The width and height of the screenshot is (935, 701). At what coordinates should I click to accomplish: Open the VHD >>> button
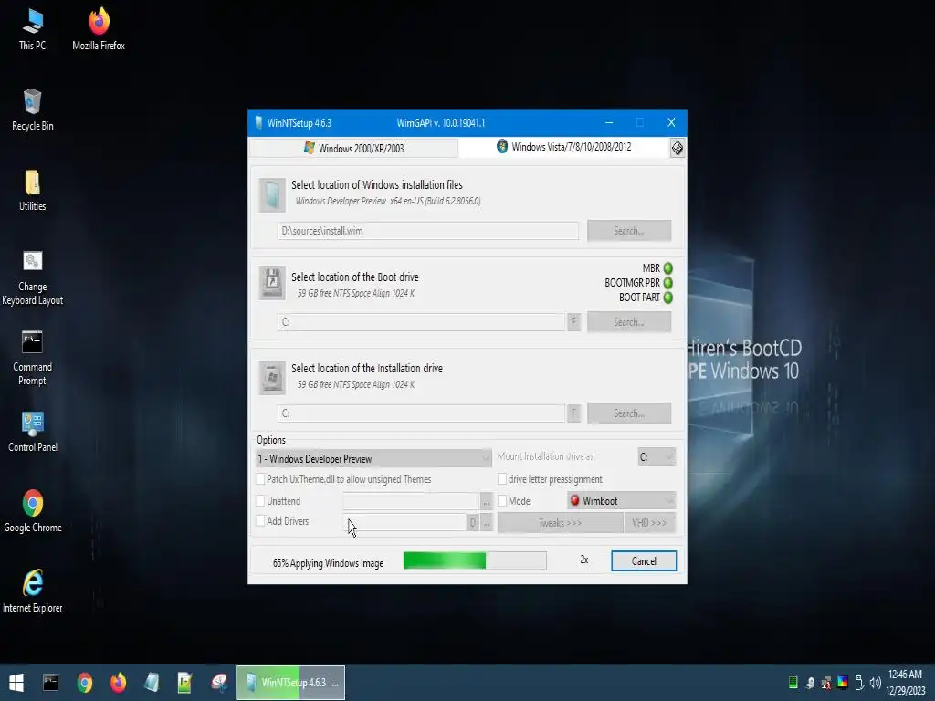(x=649, y=523)
